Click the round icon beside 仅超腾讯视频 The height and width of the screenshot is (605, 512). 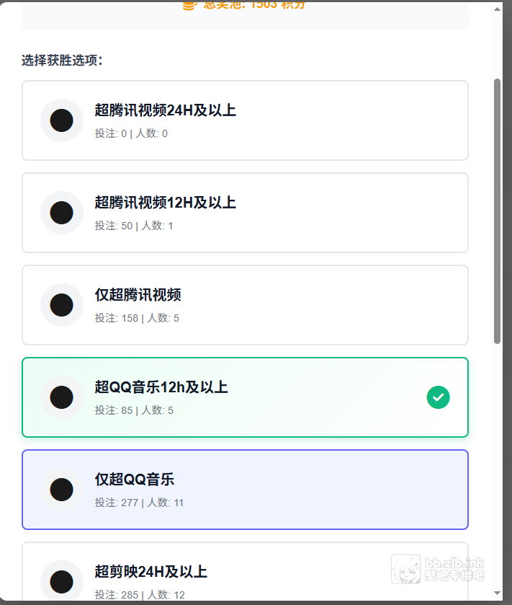click(62, 305)
